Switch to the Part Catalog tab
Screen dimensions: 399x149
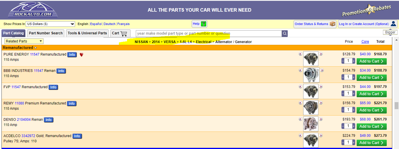[x=13, y=33]
